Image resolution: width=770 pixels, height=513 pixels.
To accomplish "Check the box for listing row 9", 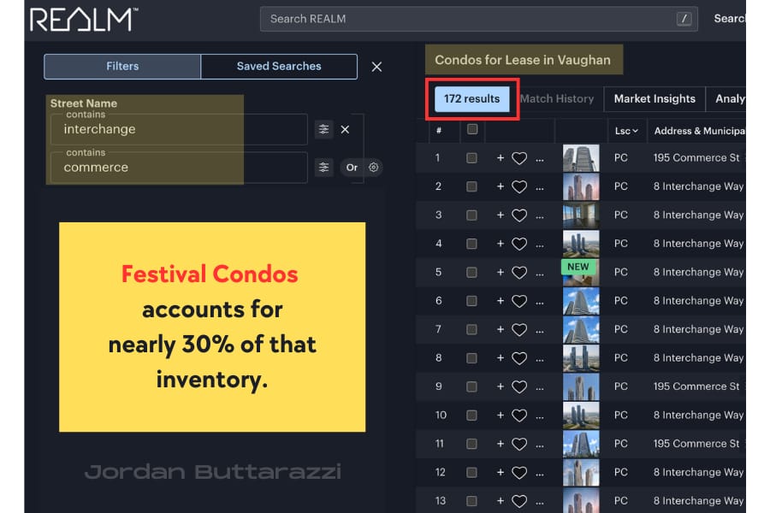I will 471,386.
